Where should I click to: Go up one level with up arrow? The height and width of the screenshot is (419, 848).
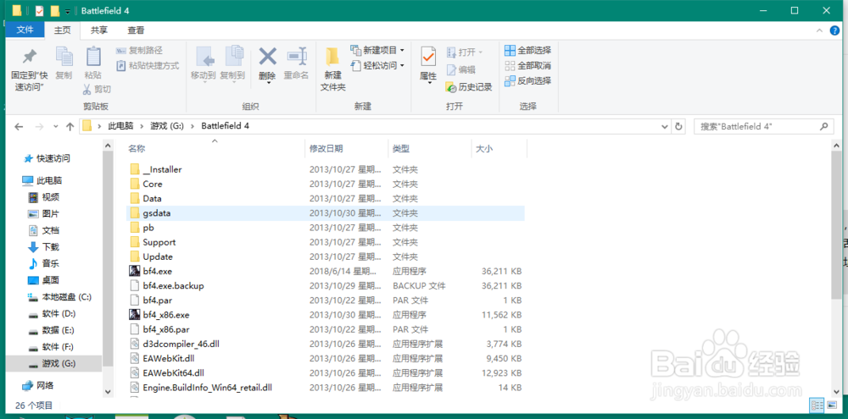[x=70, y=126]
